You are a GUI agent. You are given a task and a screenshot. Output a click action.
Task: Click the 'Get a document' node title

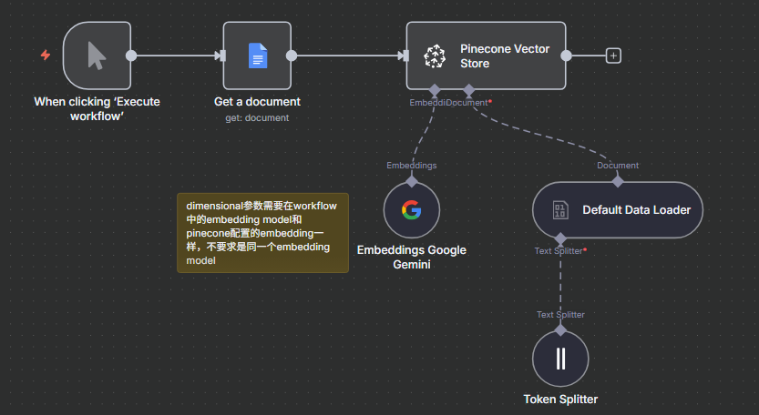[x=257, y=102]
